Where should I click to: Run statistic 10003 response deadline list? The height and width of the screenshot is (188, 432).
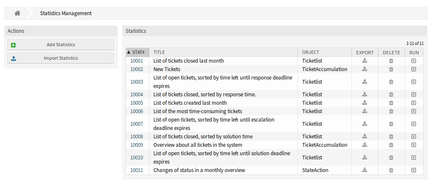click(x=413, y=82)
